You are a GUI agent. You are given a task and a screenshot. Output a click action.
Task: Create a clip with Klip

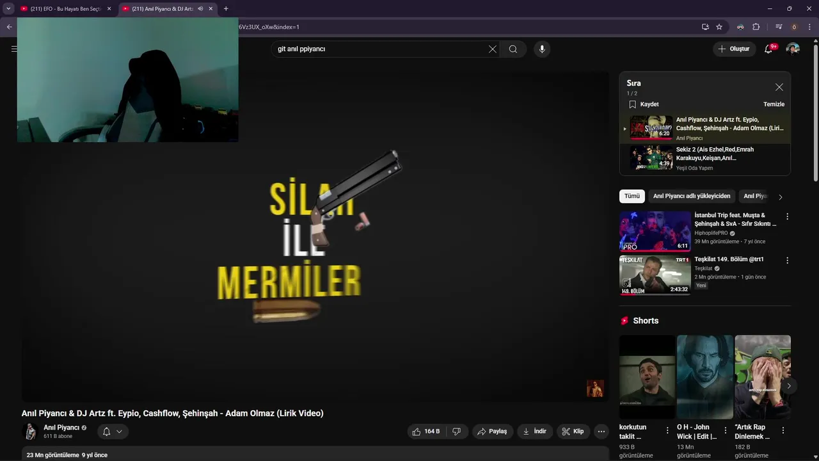(573, 432)
